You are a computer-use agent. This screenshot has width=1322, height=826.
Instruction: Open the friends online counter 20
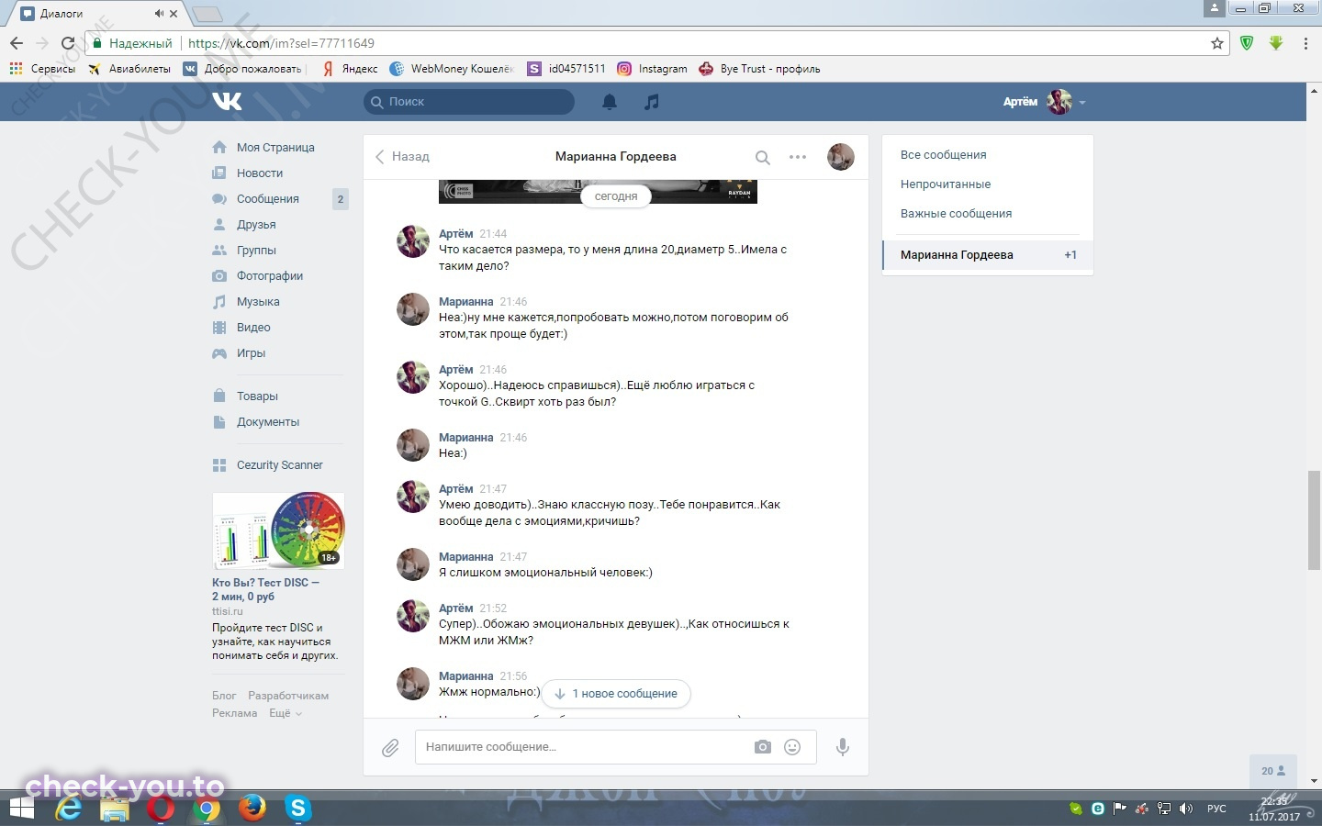tap(1273, 771)
